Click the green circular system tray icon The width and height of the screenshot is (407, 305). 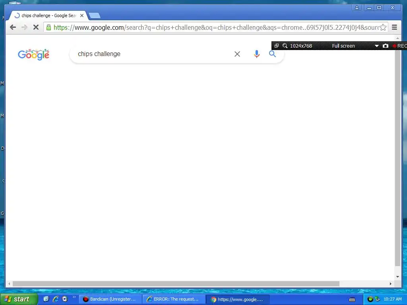(370, 299)
